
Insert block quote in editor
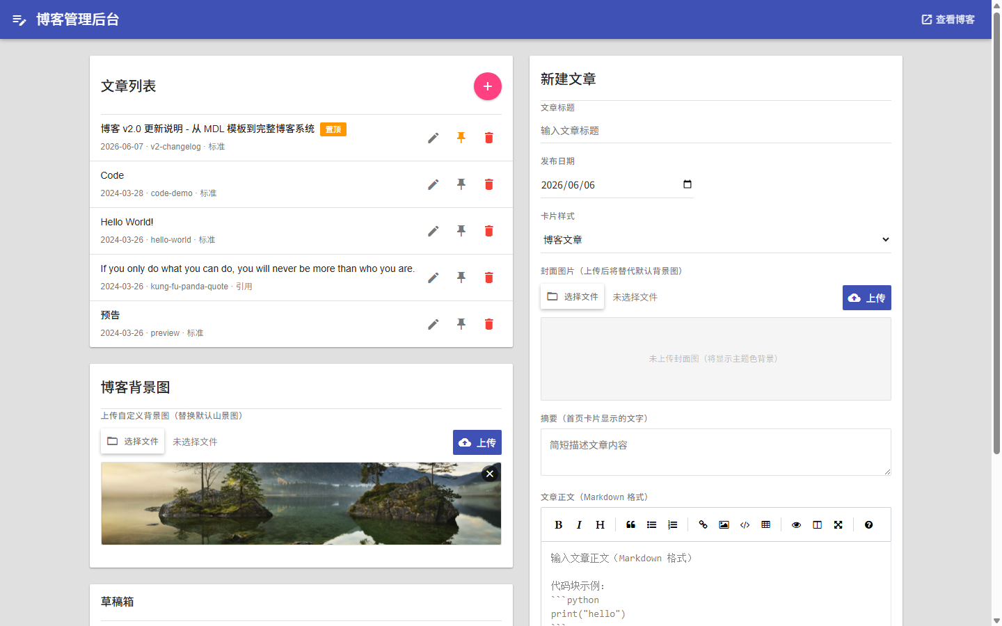tap(630, 525)
